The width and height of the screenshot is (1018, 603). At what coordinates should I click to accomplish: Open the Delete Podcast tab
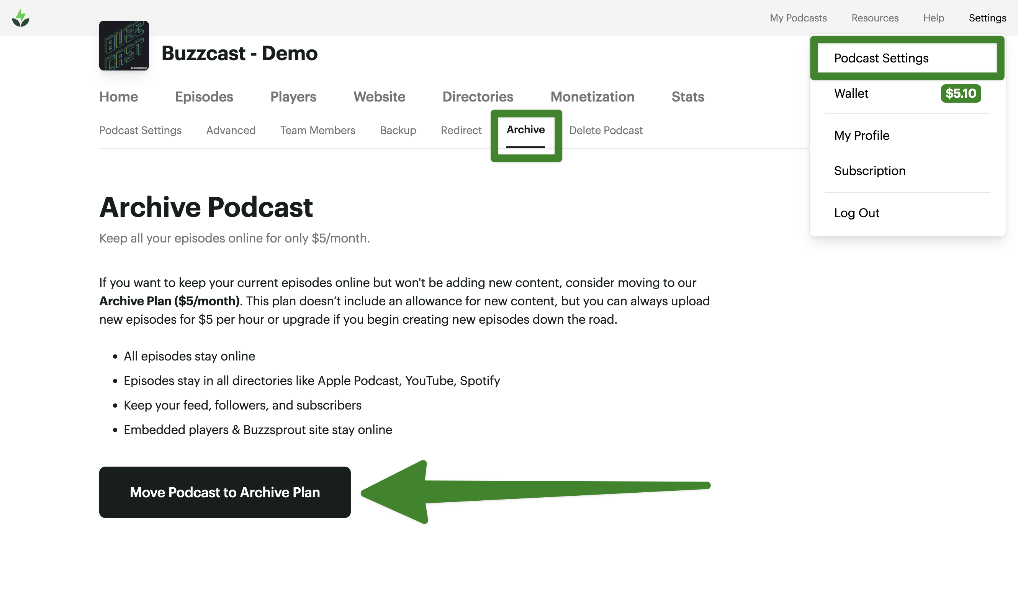coord(605,130)
